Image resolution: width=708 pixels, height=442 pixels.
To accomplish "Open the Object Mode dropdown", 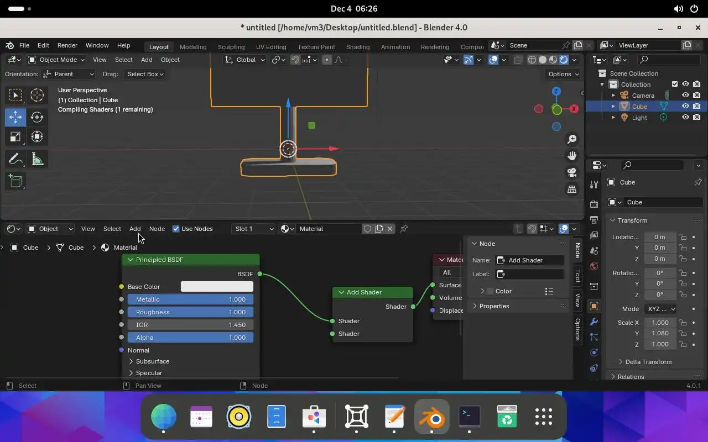I will pos(56,60).
